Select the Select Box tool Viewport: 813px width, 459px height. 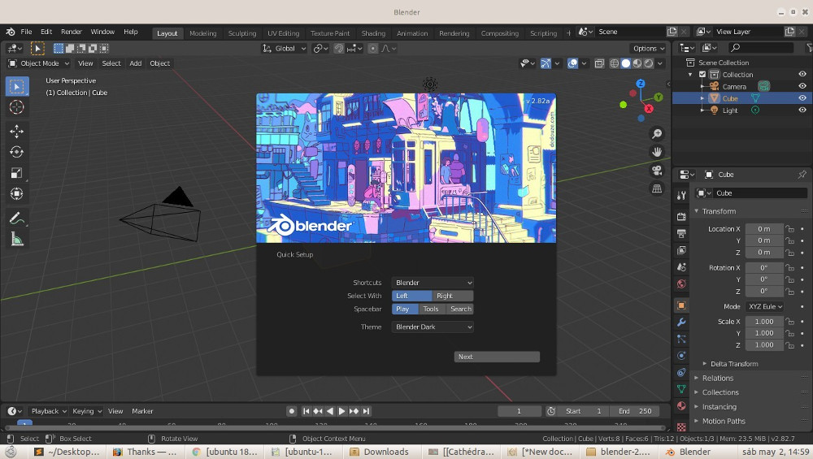click(16, 86)
